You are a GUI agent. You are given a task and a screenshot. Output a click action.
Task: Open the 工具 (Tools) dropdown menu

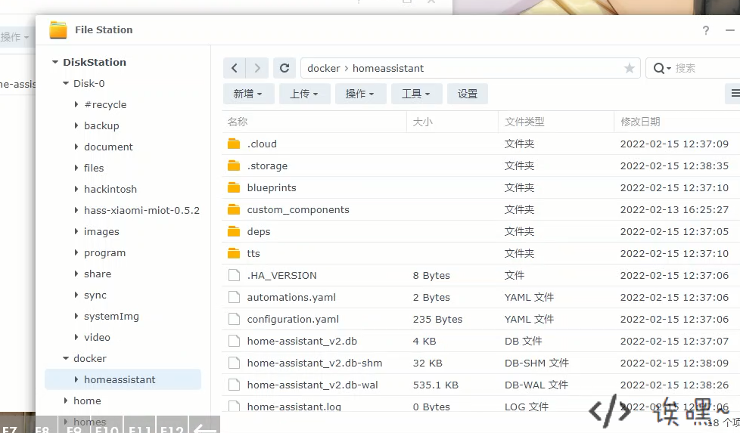[416, 94]
